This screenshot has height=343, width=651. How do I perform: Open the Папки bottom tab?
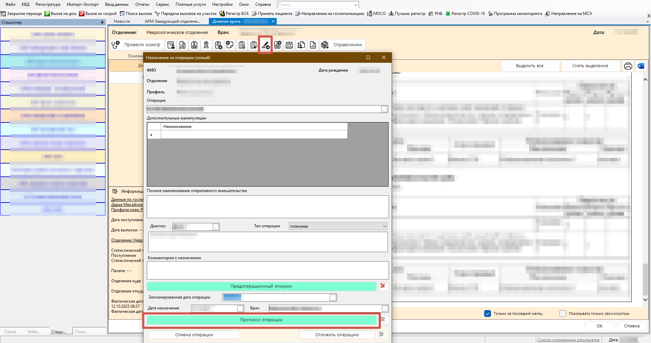coord(10,331)
